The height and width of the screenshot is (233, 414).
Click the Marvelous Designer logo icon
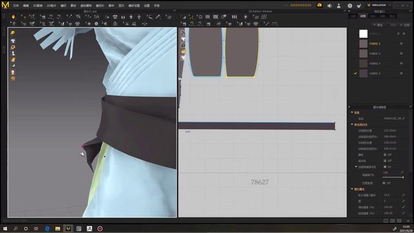[5, 5]
